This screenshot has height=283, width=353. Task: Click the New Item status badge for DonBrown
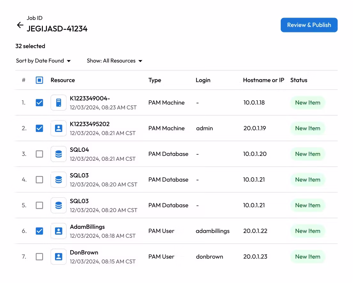coord(308,256)
